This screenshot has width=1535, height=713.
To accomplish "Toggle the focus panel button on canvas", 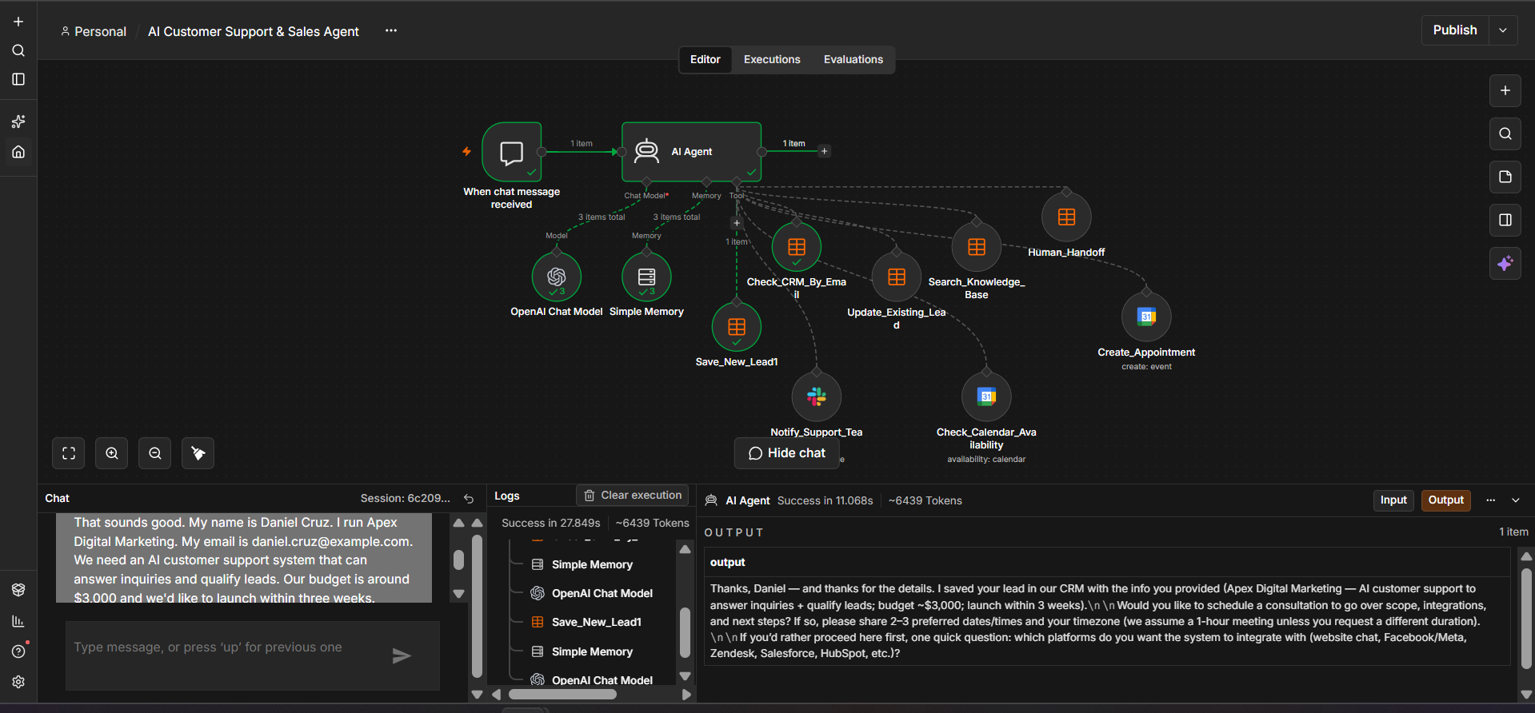I will (x=1505, y=220).
